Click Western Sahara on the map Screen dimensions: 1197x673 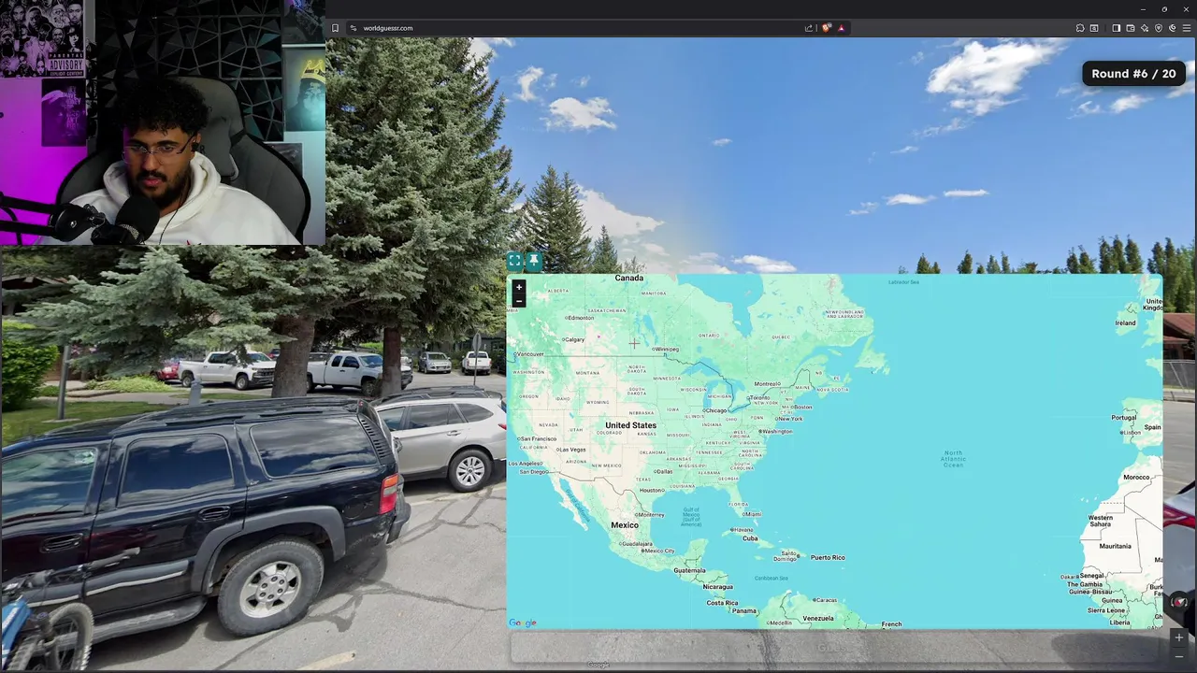[x=1101, y=521]
